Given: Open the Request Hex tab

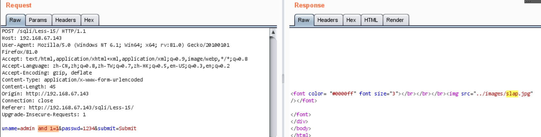Looking at the screenshot, I should pyautogui.click(x=89, y=20).
